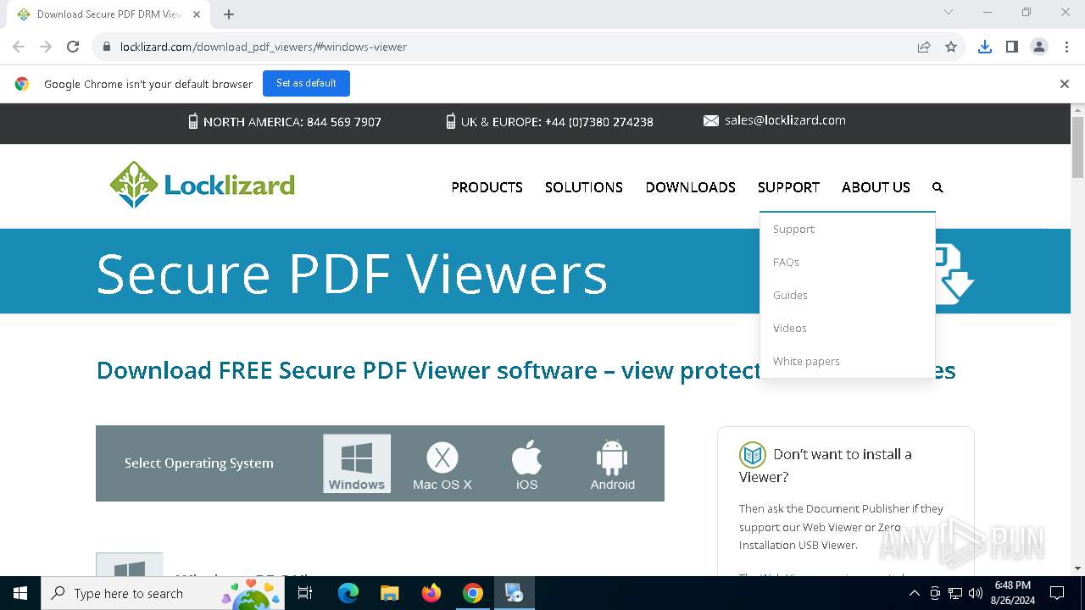Open PRODUCTS menu
This screenshot has height=610, width=1085.
coord(487,187)
